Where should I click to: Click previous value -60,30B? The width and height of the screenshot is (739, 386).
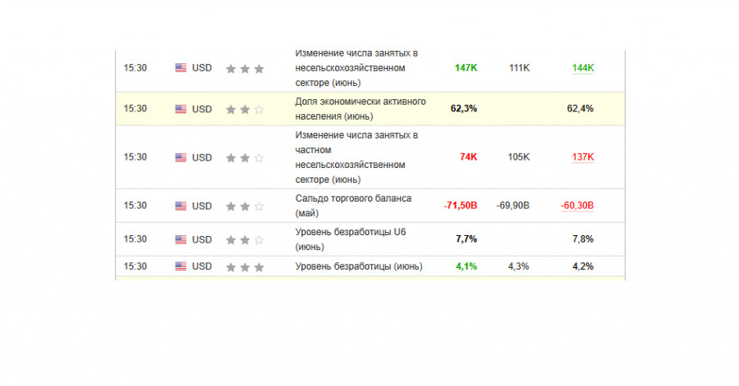577,206
